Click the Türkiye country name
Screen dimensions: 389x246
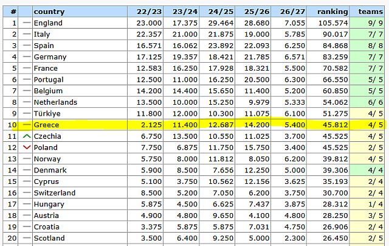[x=47, y=113]
